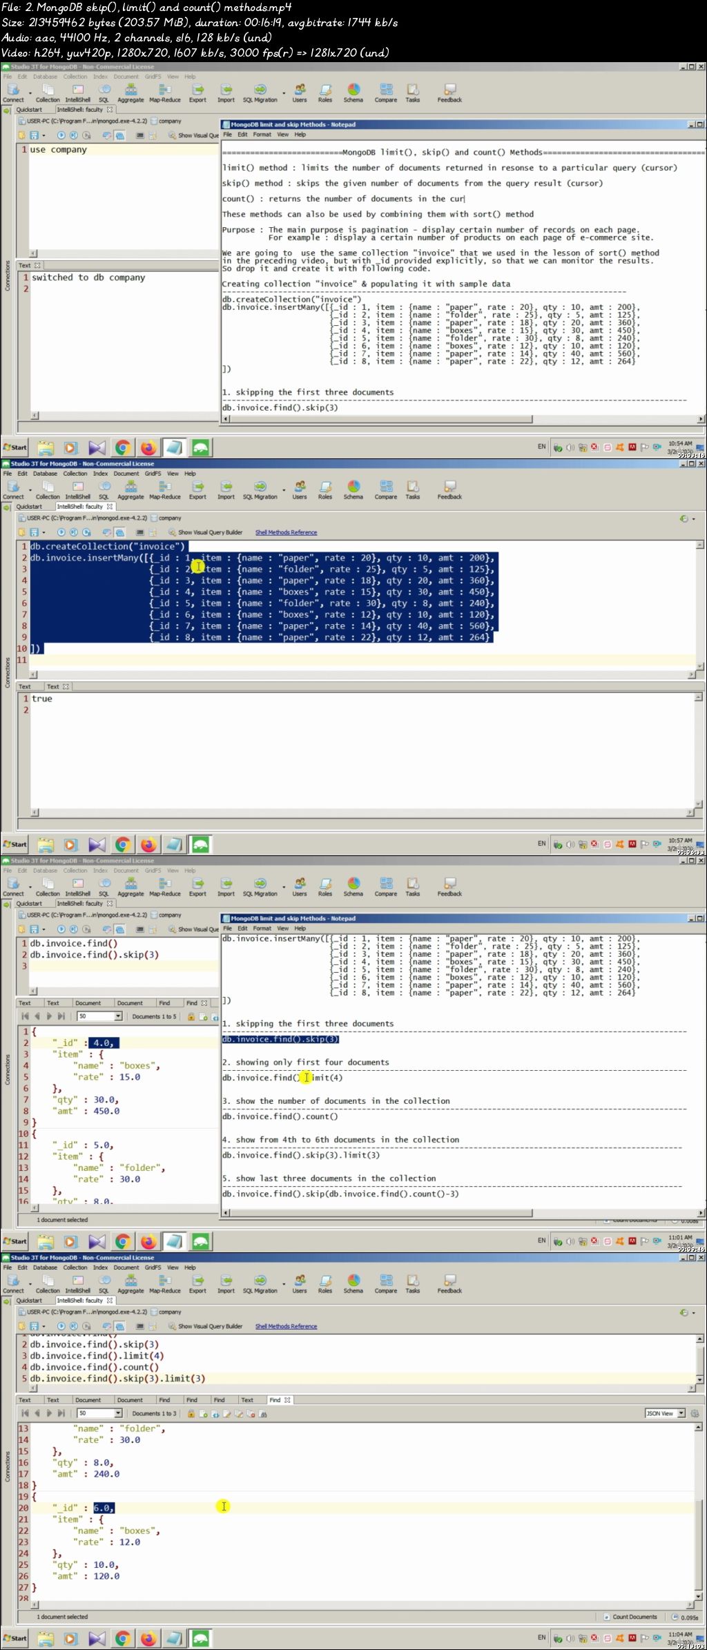
Task: Open Collection tool in the 10:54 AM frame
Action: pyautogui.click(x=48, y=93)
